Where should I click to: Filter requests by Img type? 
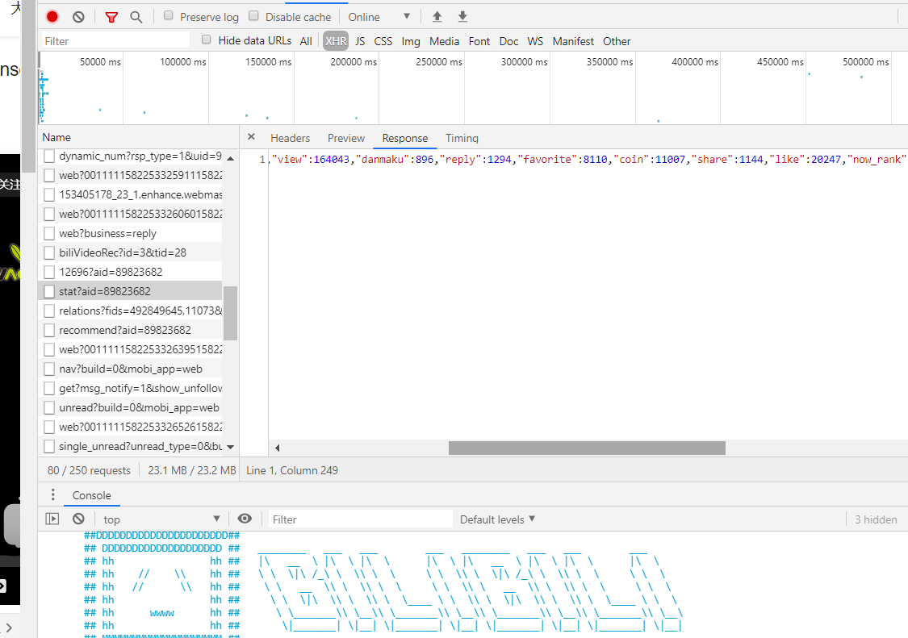(411, 41)
